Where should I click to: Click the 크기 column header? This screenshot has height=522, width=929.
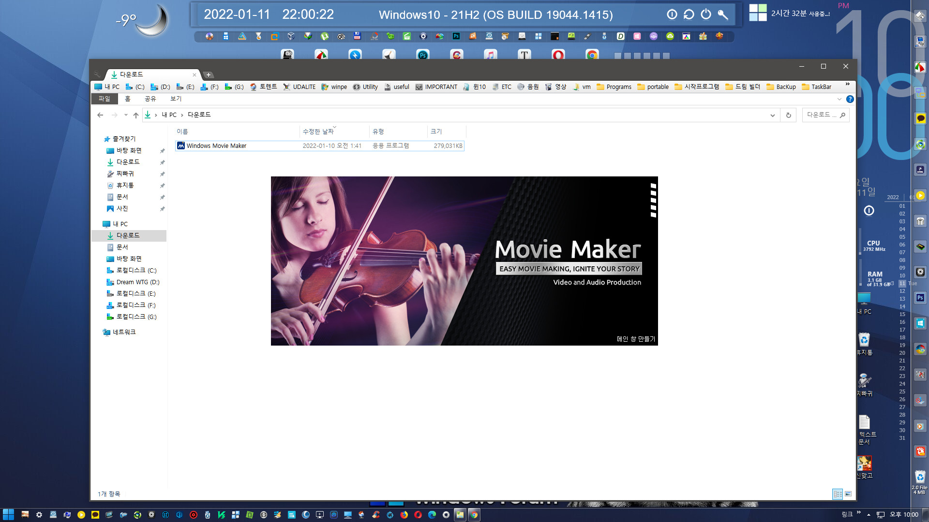pos(447,131)
